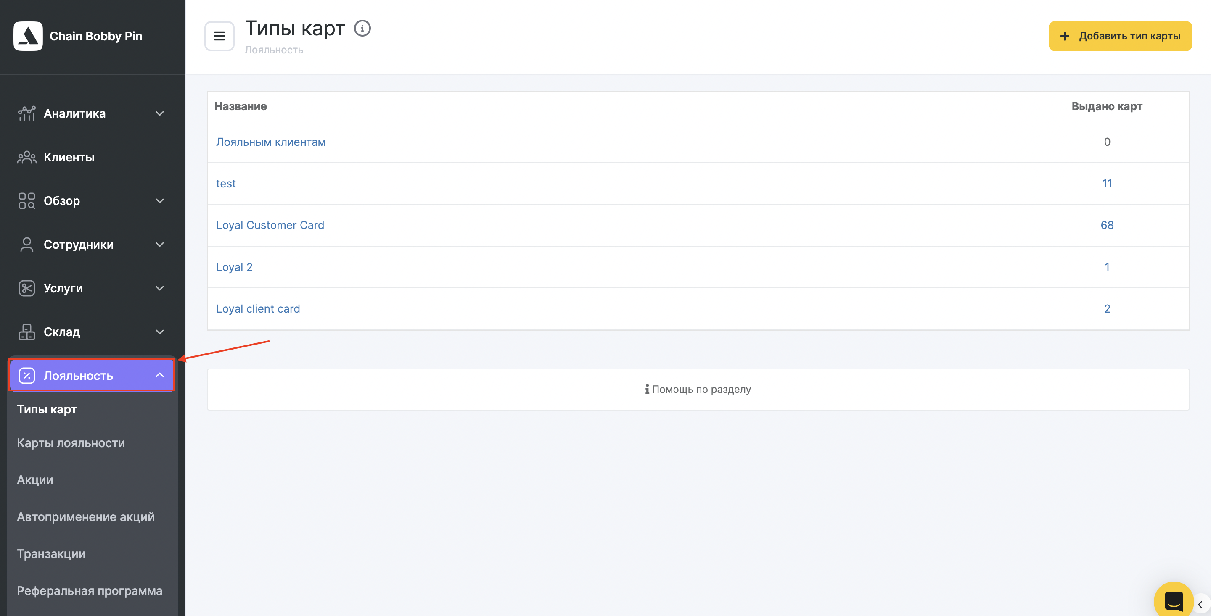This screenshot has width=1211, height=616.
Task: Click the Типы карт page title
Action: coord(295,28)
